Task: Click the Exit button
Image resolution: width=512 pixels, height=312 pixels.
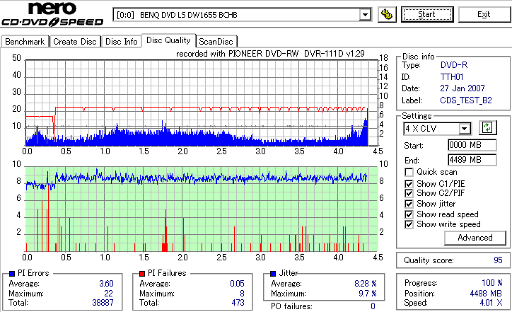Action: [484, 15]
